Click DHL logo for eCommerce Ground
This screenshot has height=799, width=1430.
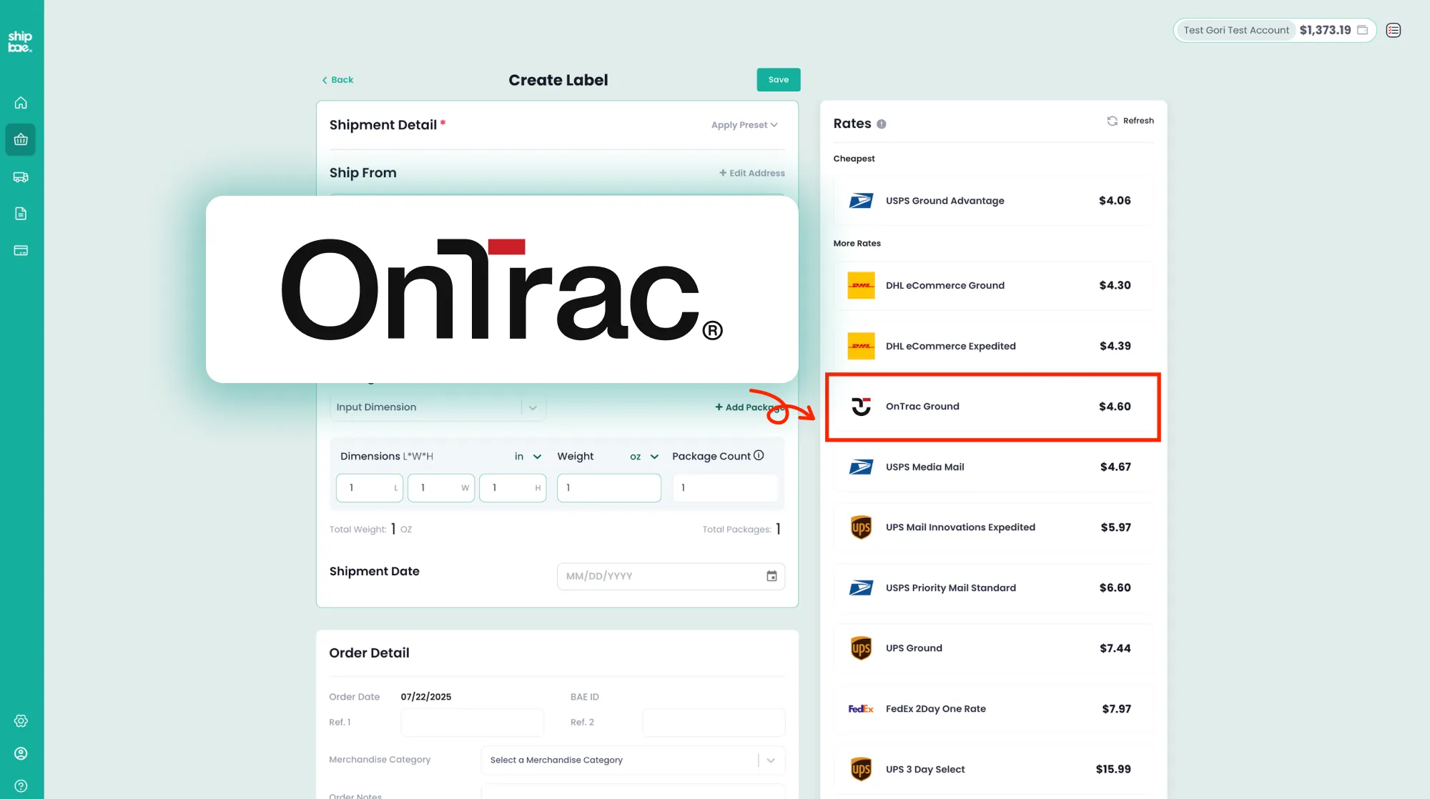(861, 285)
